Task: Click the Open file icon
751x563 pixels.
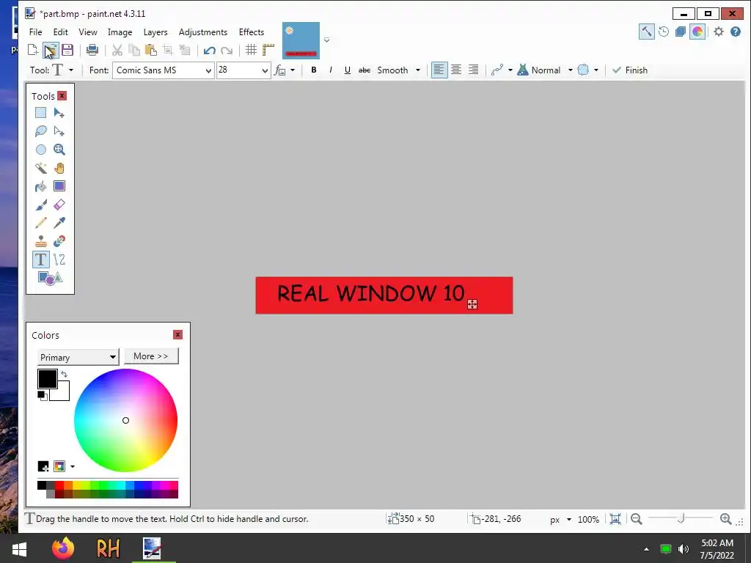Action: point(51,50)
